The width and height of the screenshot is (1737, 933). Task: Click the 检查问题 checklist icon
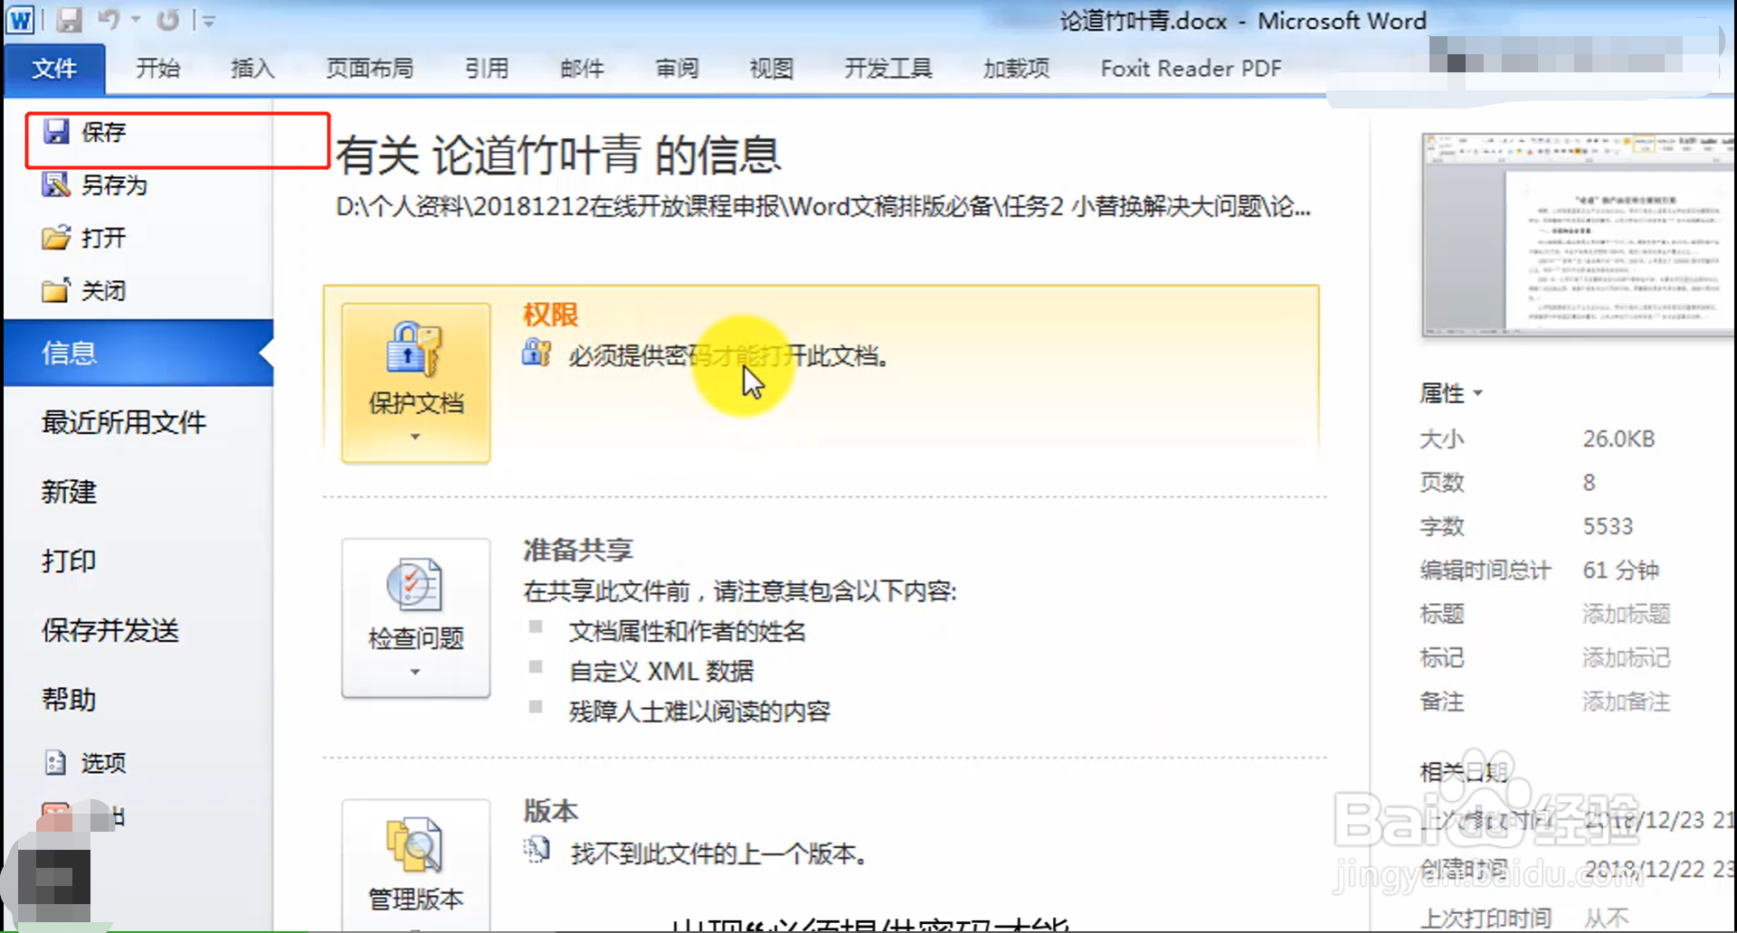[x=414, y=585]
